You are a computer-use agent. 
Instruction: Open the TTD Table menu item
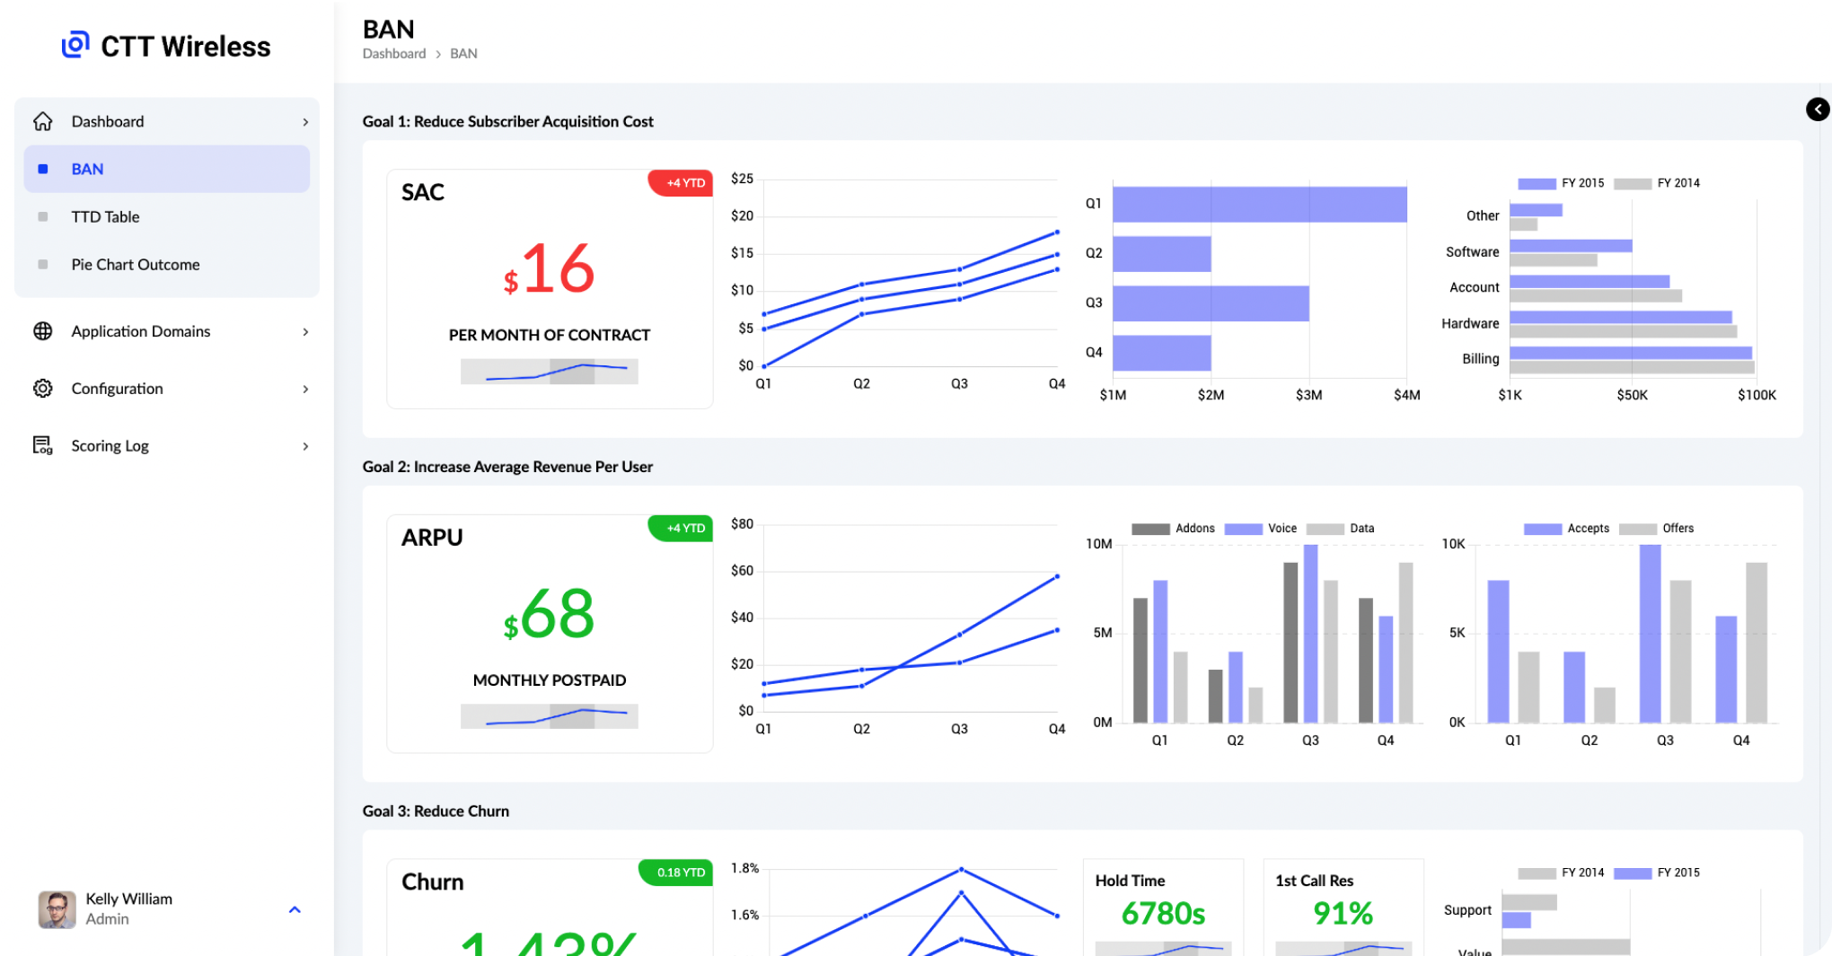[x=105, y=216]
